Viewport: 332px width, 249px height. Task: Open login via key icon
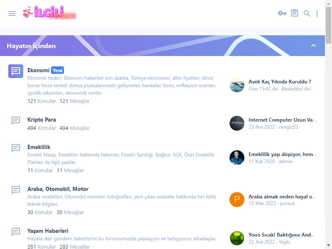(x=282, y=13)
